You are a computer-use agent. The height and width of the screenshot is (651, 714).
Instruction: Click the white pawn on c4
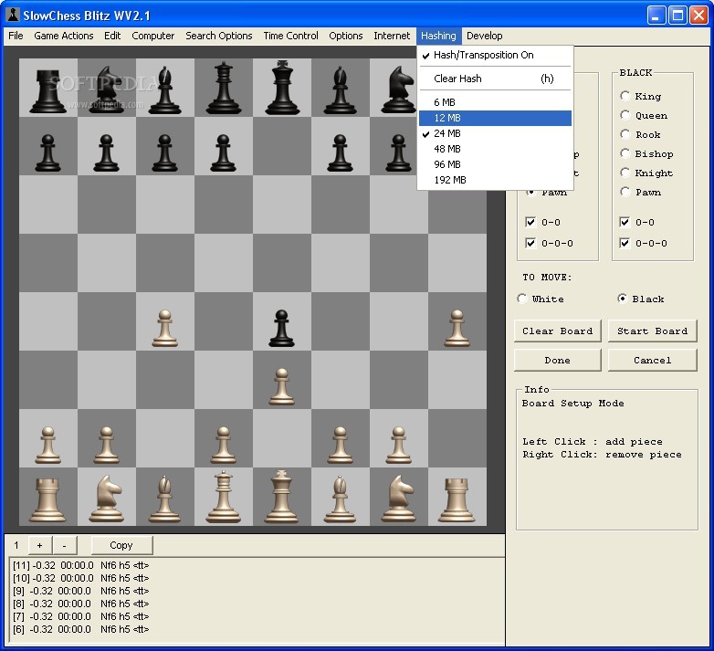coord(165,328)
